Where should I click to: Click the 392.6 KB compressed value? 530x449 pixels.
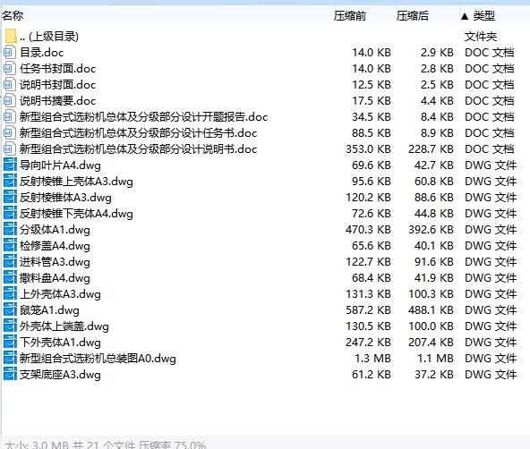(431, 230)
